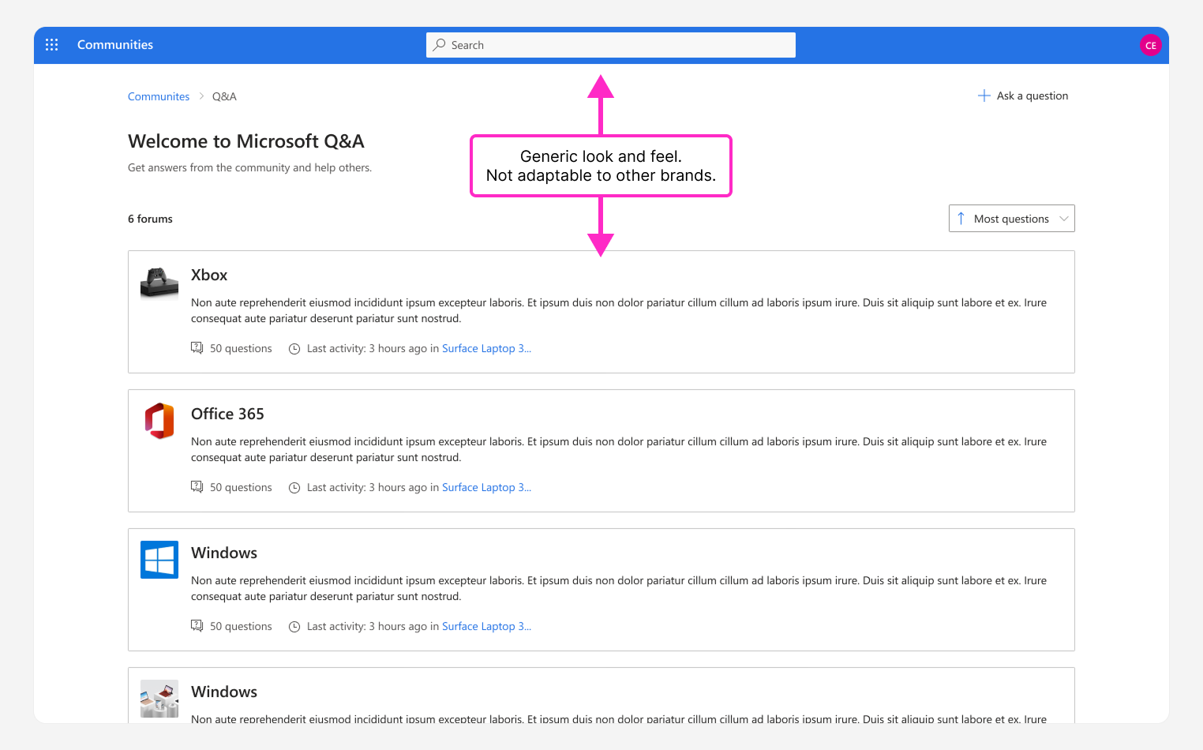Expand the sort dropdown chevron
Viewport: 1203px width, 750px height.
click(x=1063, y=219)
